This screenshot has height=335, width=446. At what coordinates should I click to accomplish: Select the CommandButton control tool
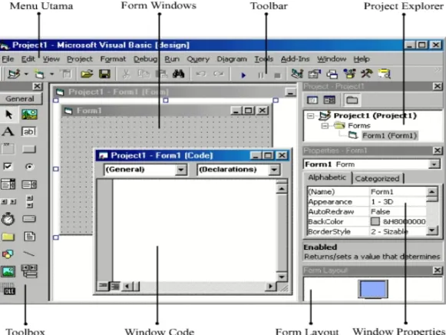29,149
